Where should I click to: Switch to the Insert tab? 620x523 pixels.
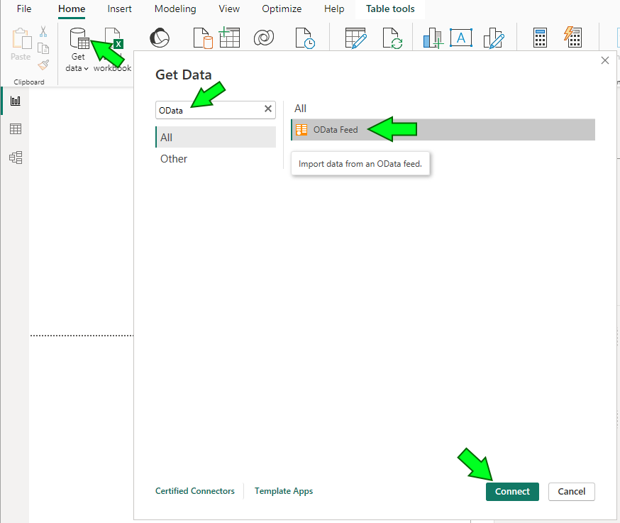pyautogui.click(x=119, y=9)
